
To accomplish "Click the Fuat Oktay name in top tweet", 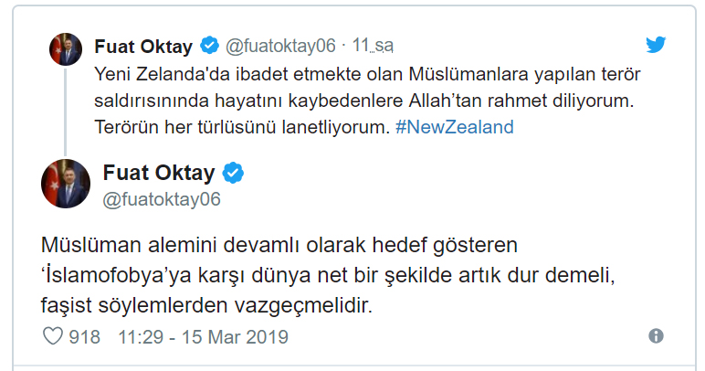I will click(145, 45).
